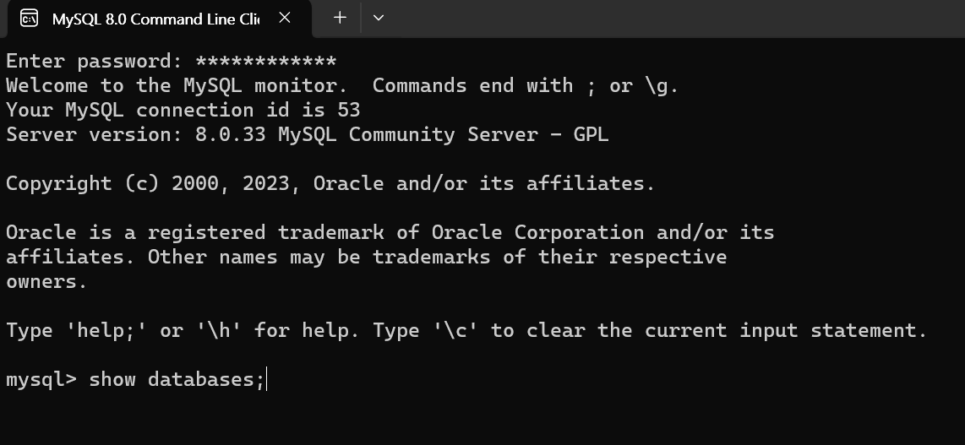The height and width of the screenshot is (445, 965).
Task: Click the empty title bar area beside the tabs
Action: click(x=677, y=19)
